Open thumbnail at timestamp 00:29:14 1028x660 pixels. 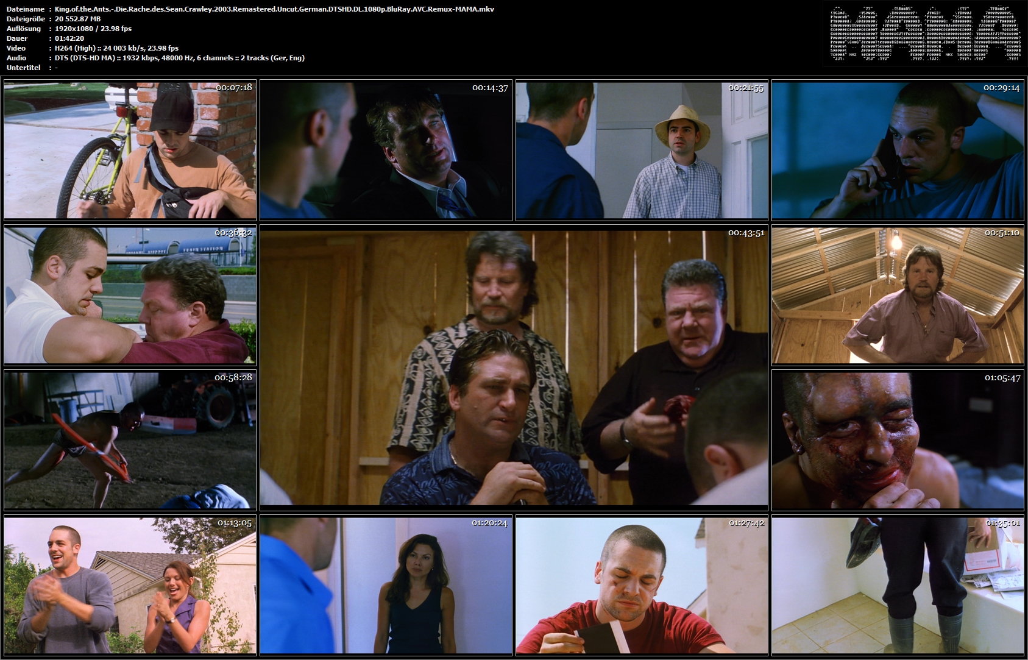pos(898,150)
